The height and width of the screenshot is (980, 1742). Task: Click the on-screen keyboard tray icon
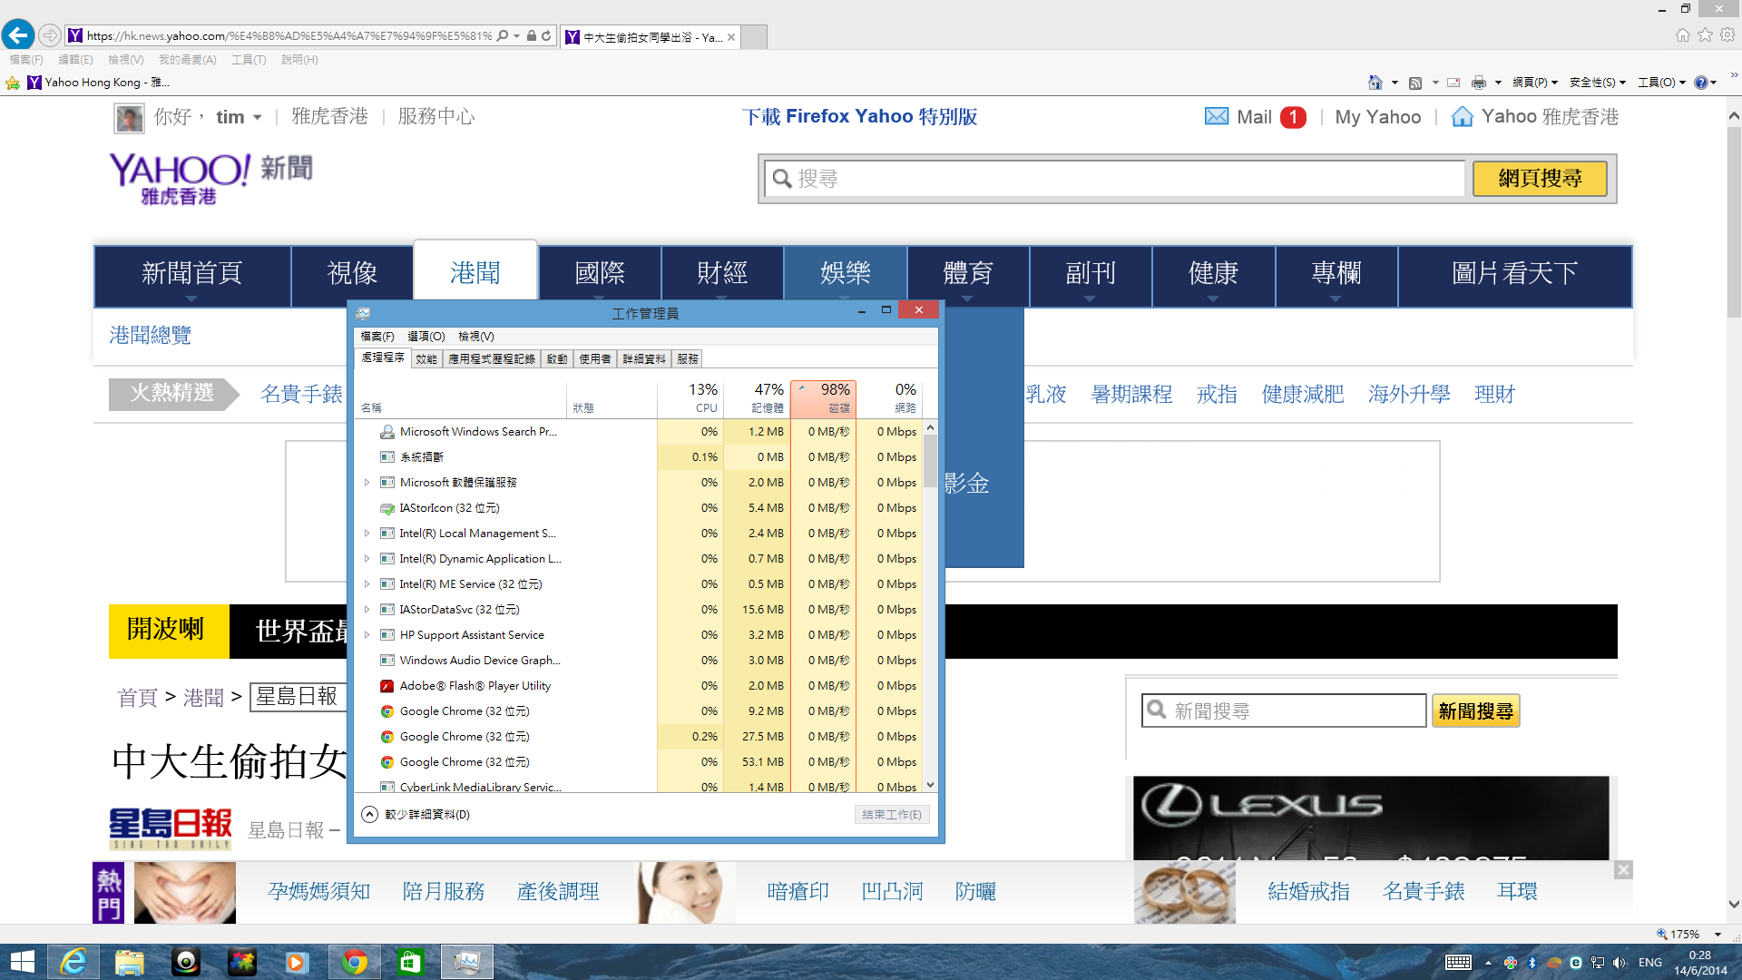(1458, 963)
